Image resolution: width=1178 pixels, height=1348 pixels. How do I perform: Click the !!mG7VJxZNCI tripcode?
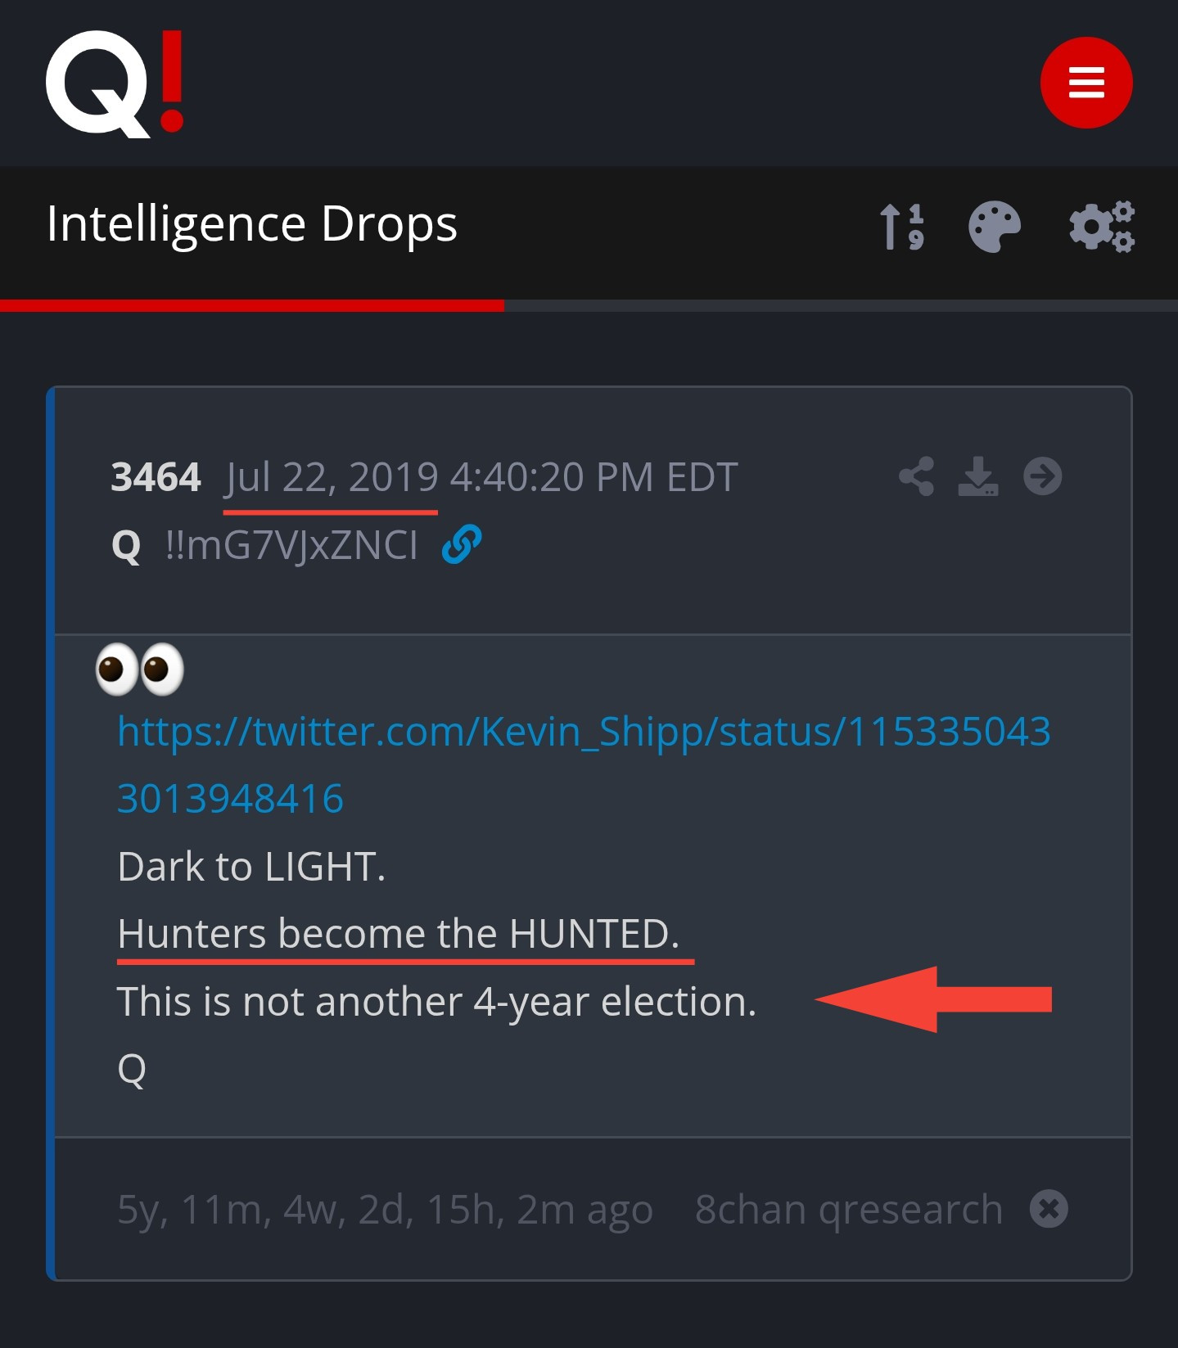point(291,545)
